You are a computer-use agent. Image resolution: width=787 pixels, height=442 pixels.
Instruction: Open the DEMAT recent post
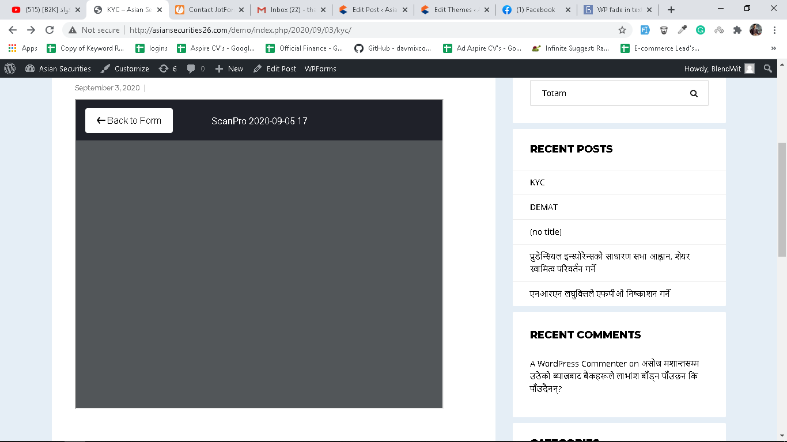[544, 207]
